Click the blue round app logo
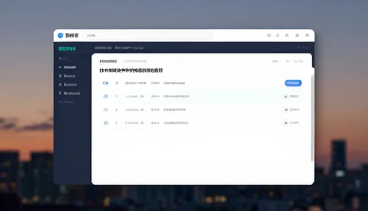 (x=60, y=36)
